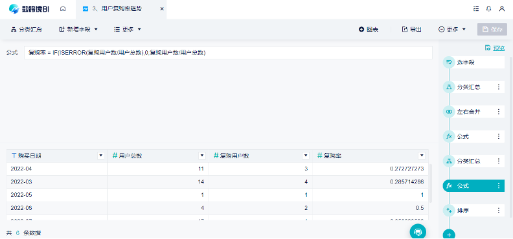Switch to 用户复购率趋势 tab
The height and width of the screenshot is (239, 513).
pos(120,9)
